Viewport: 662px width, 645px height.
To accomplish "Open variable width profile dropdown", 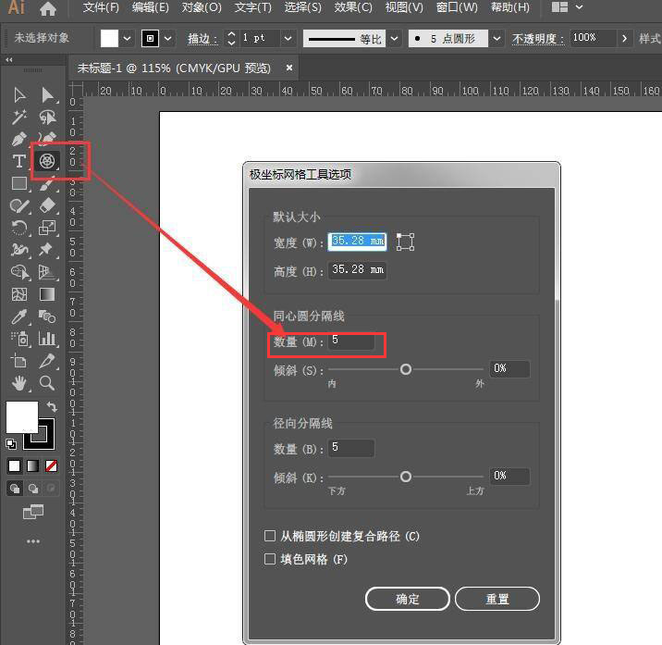I will click(394, 39).
